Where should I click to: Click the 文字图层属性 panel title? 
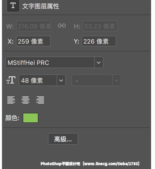click(x=41, y=6)
